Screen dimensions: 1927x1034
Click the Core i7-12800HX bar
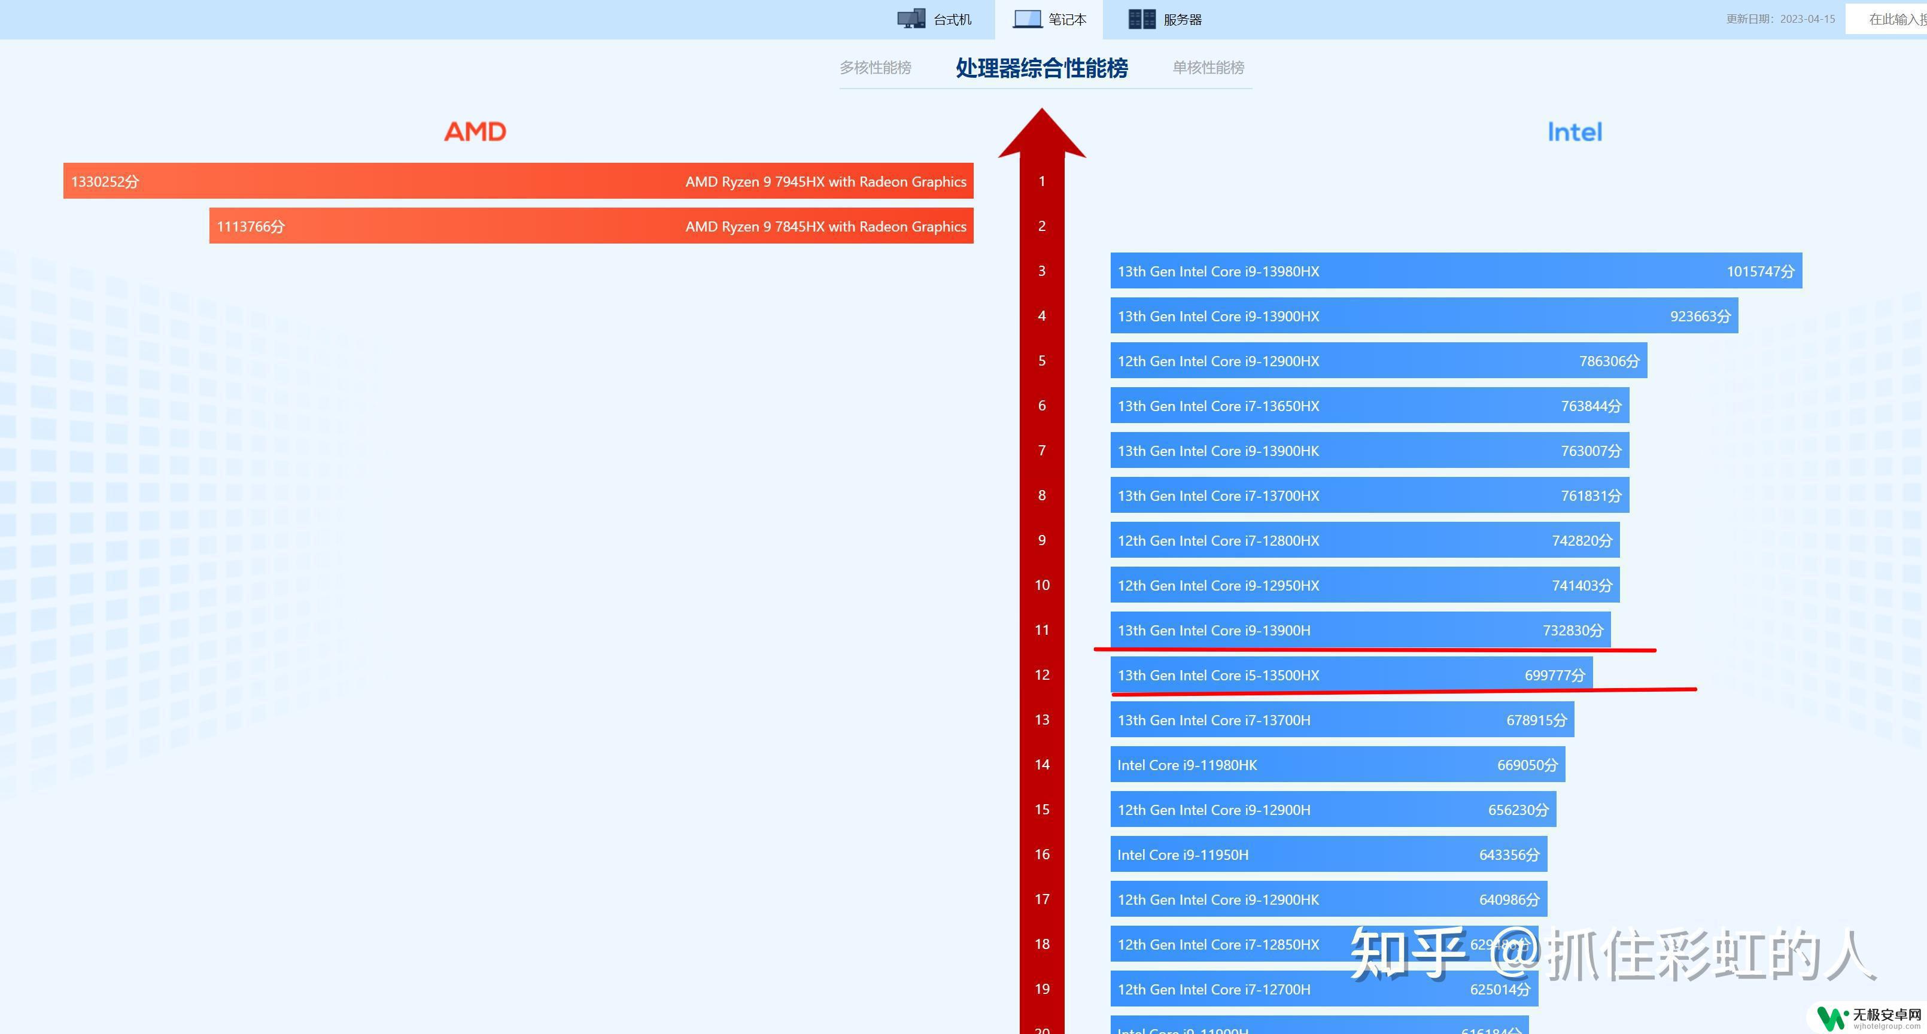click(x=1365, y=540)
